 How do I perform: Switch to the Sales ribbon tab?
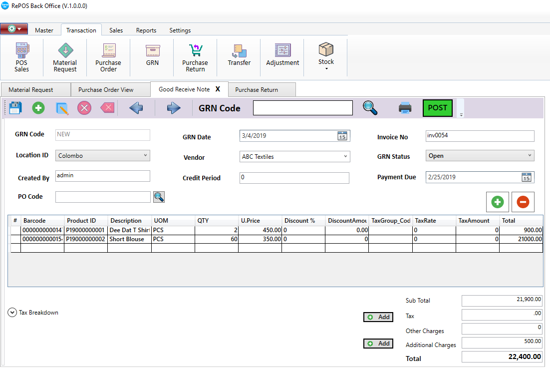(x=116, y=30)
